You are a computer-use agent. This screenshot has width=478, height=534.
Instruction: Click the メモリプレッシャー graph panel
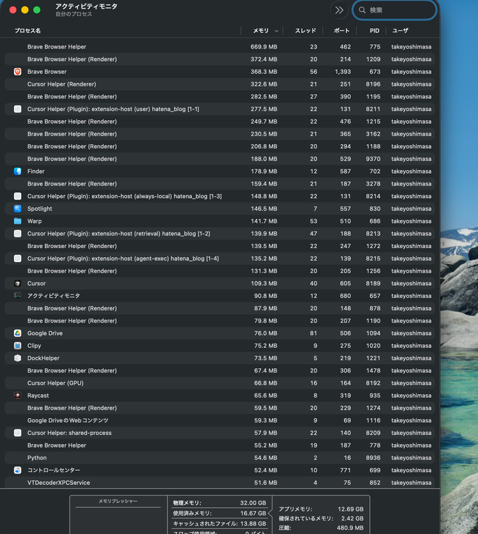[118, 515]
